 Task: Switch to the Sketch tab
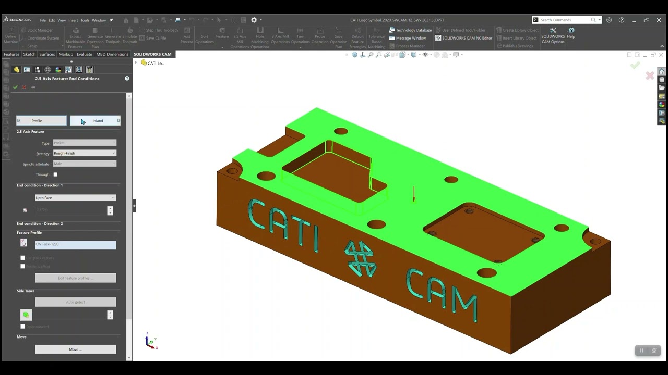point(29,54)
